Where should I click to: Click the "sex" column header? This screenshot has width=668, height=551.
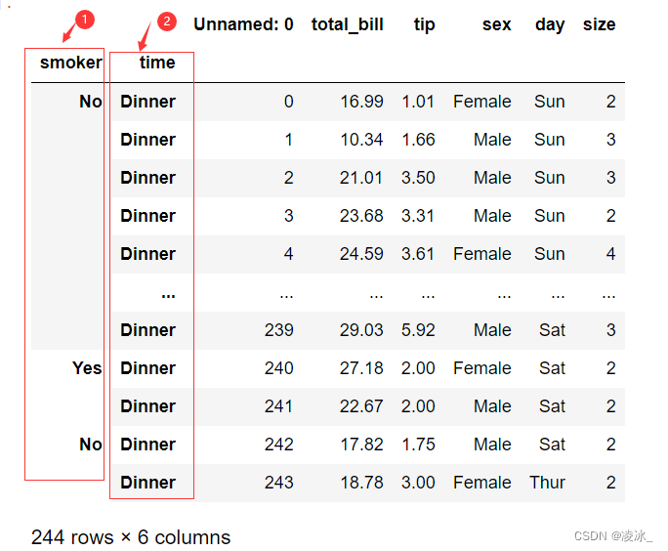point(496,24)
